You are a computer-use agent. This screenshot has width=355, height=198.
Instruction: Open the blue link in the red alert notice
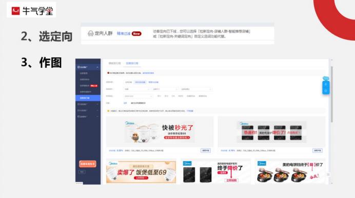(x=148, y=73)
